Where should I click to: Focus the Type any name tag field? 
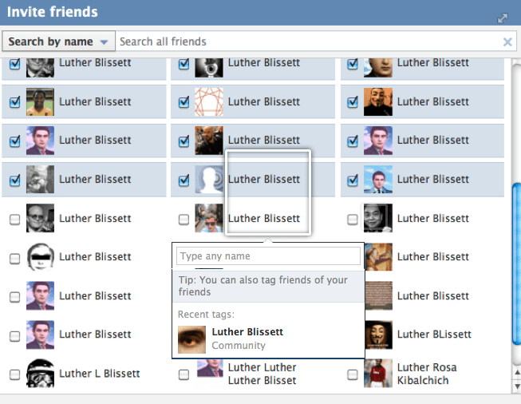click(268, 256)
